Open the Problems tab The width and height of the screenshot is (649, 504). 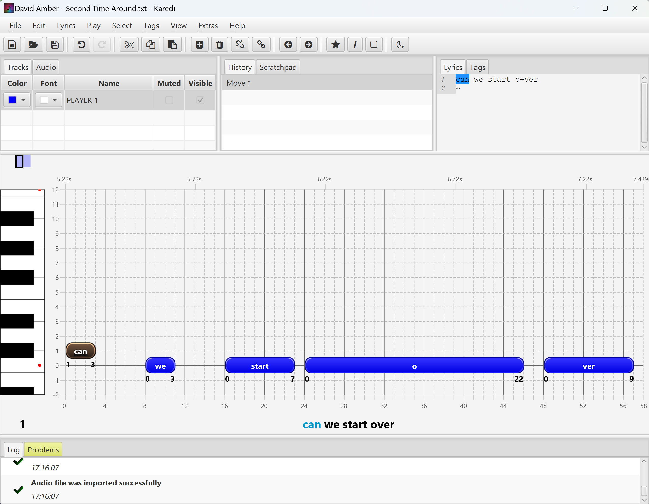[x=43, y=450]
